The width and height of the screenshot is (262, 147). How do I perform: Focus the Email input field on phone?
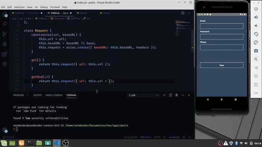(x=221, y=26)
